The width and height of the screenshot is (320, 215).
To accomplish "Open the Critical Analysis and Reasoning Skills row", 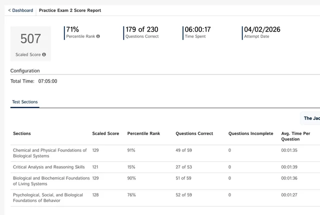I will pyautogui.click(x=49, y=167).
